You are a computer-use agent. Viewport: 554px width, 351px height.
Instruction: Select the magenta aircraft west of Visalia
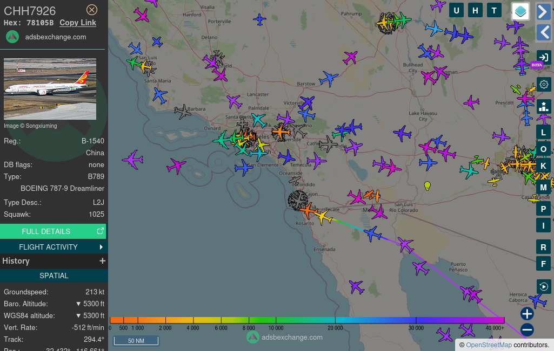click(141, 15)
